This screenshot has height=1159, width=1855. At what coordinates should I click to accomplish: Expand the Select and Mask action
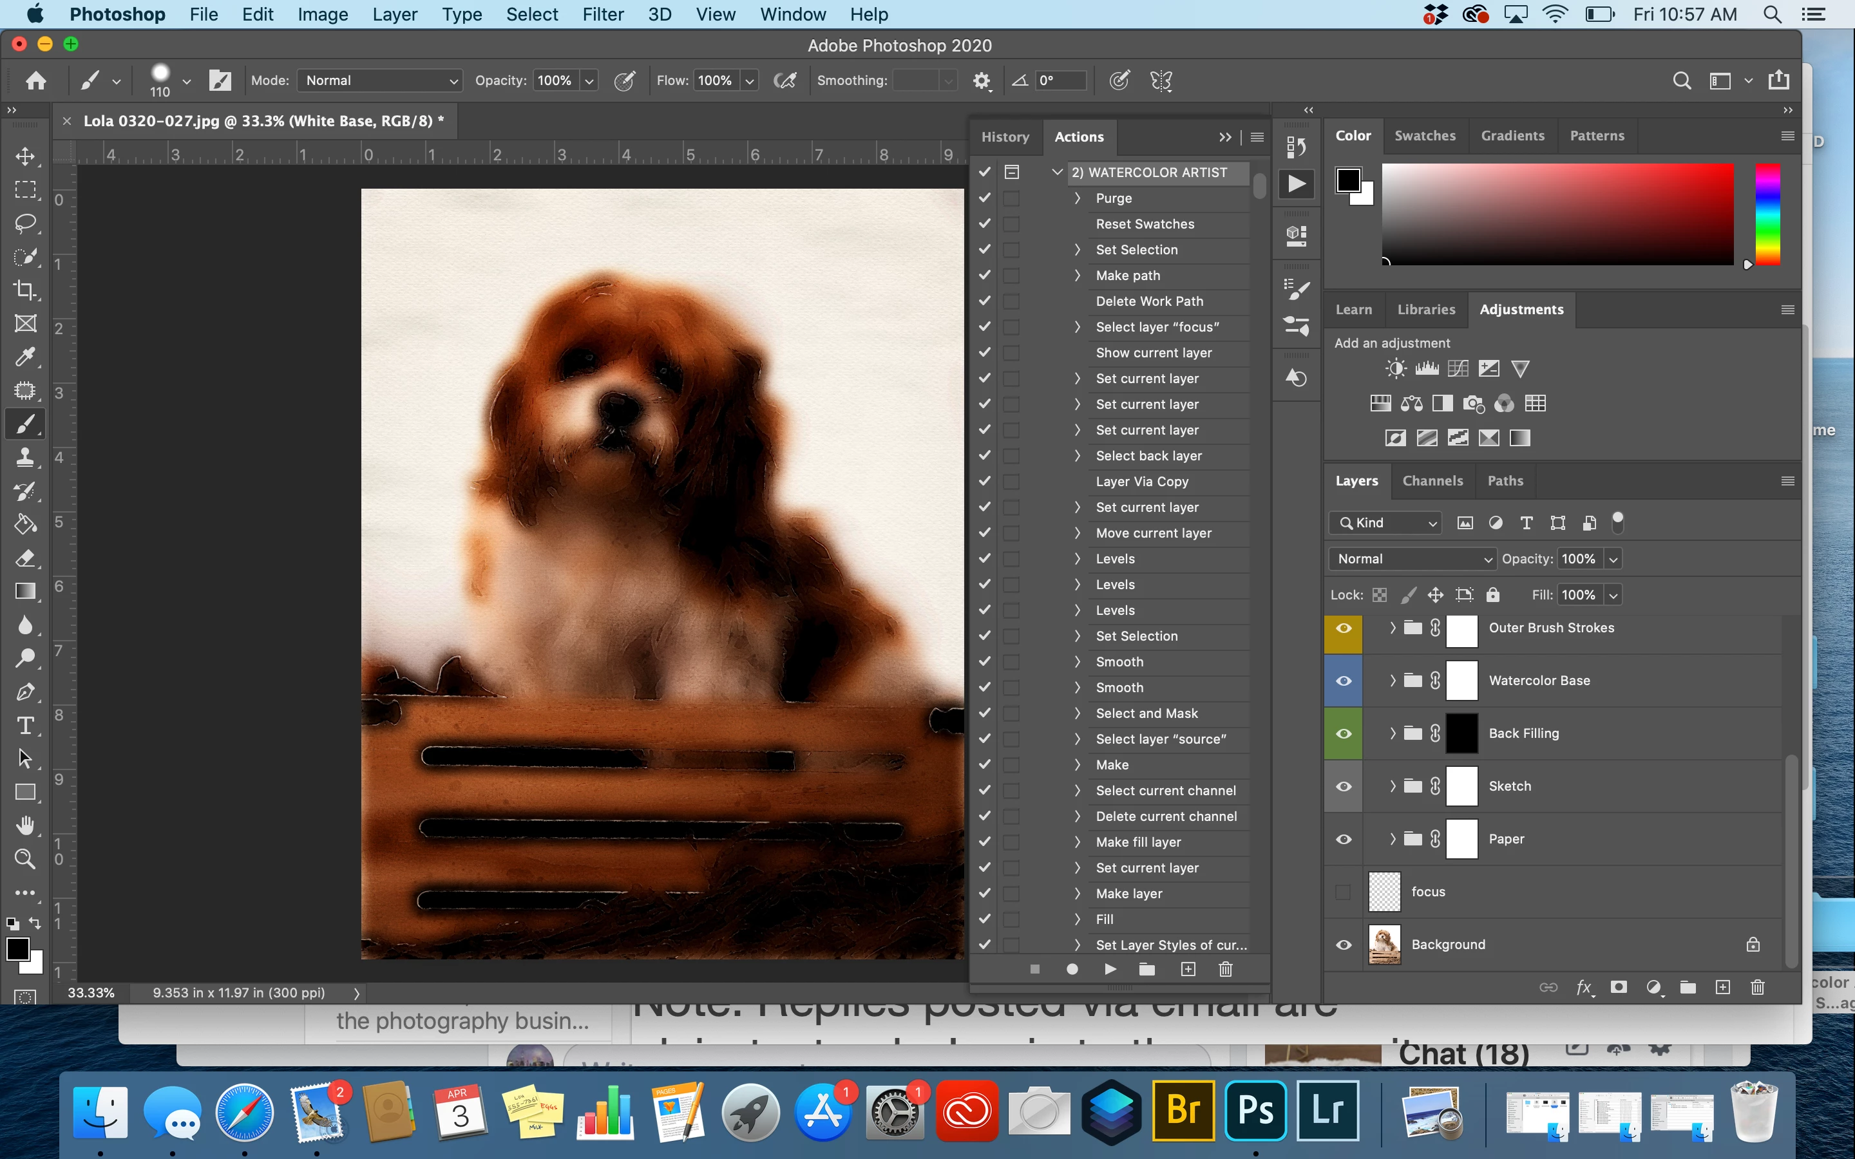[1078, 713]
